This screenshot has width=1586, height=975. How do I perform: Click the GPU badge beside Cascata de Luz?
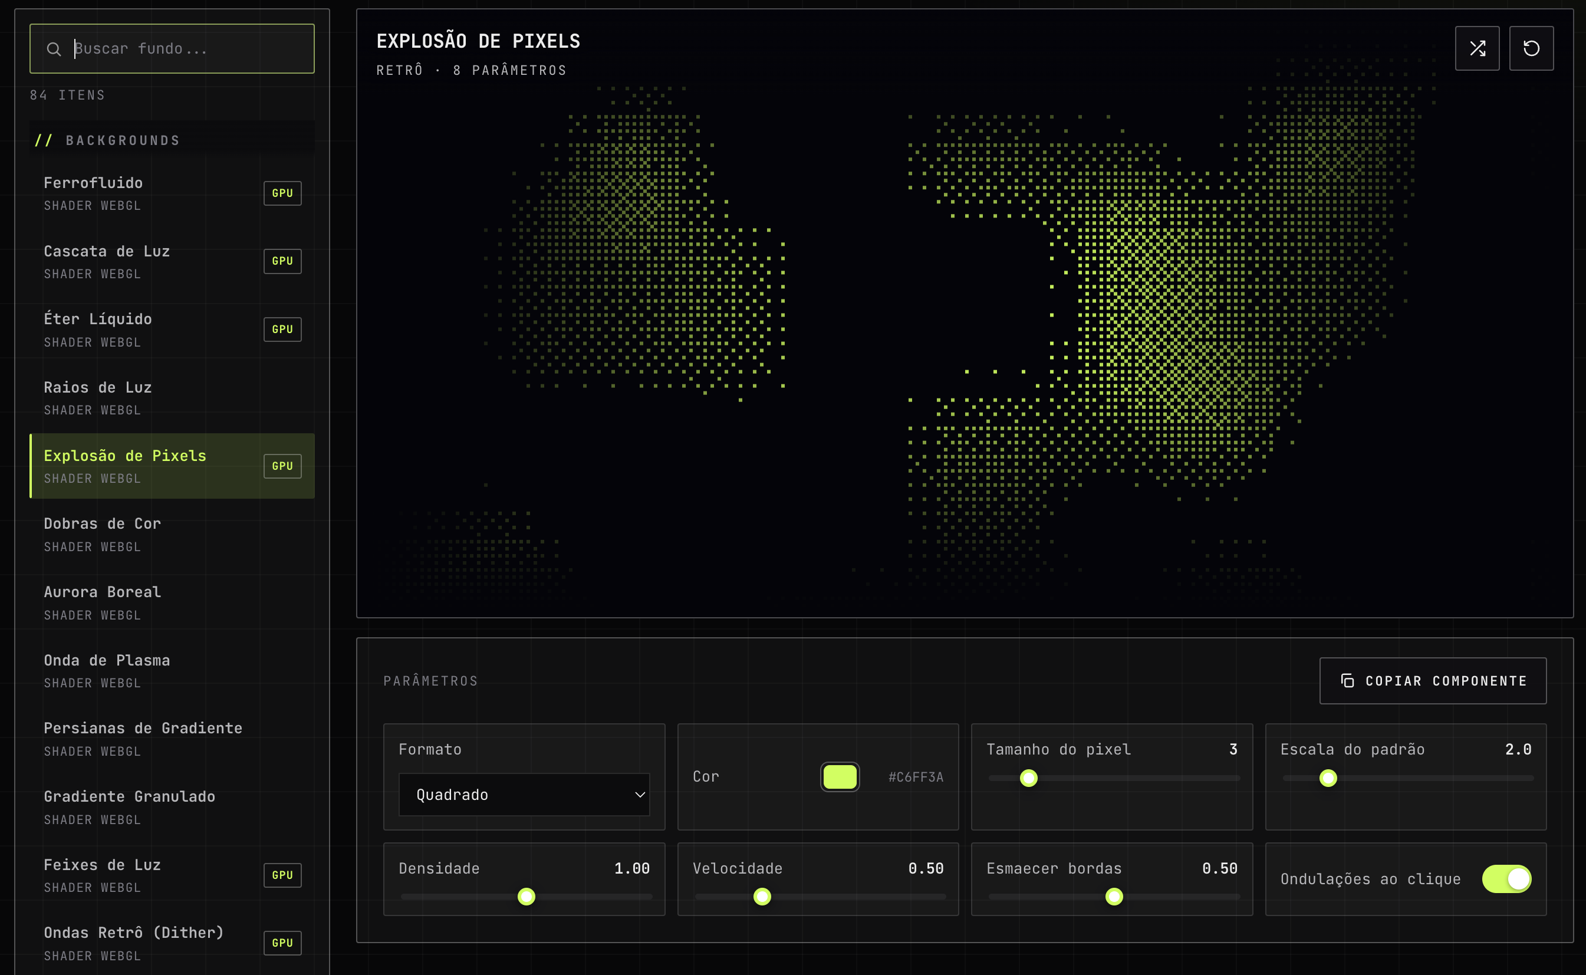[282, 261]
